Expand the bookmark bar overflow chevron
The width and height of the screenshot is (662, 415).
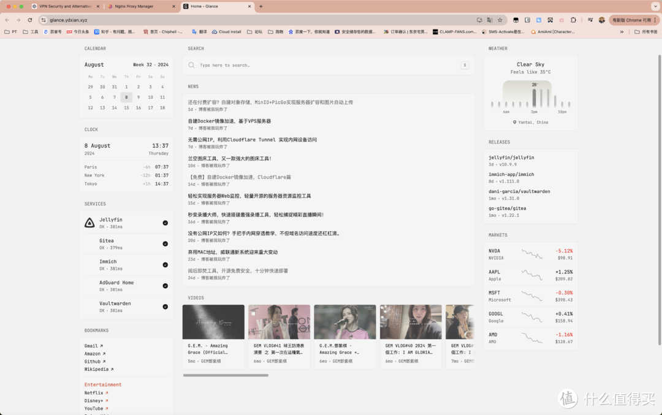coord(622,32)
